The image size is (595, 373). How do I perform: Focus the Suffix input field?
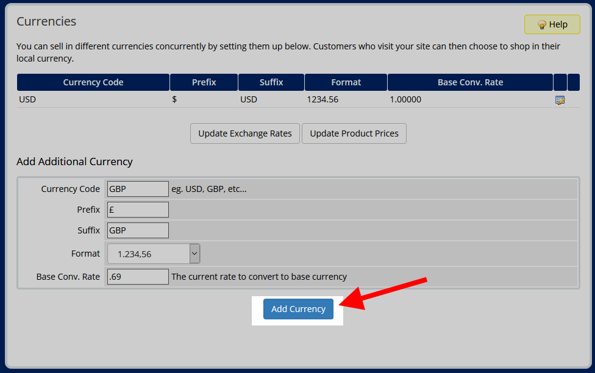pos(138,230)
